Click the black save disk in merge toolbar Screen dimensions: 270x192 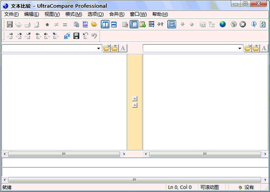(x=76, y=36)
